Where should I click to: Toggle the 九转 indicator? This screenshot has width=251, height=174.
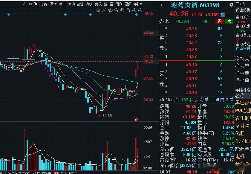point(43,4)
